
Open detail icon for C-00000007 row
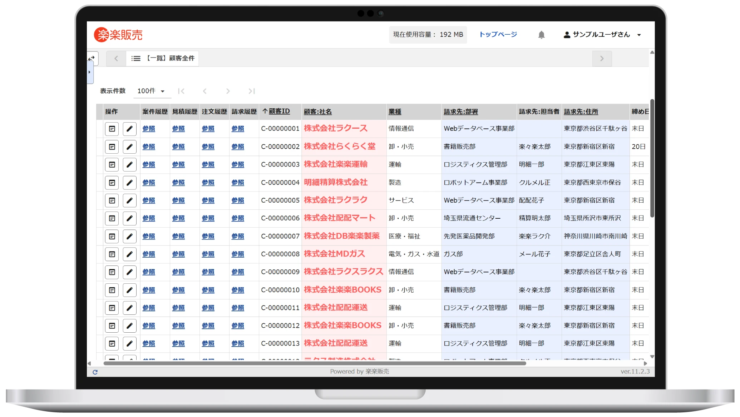(112, 236)
